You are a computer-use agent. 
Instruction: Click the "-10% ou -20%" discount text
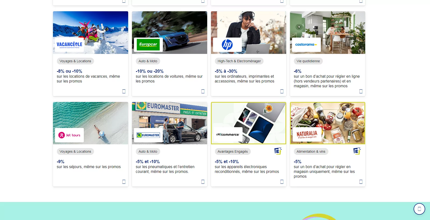point(150,71)
